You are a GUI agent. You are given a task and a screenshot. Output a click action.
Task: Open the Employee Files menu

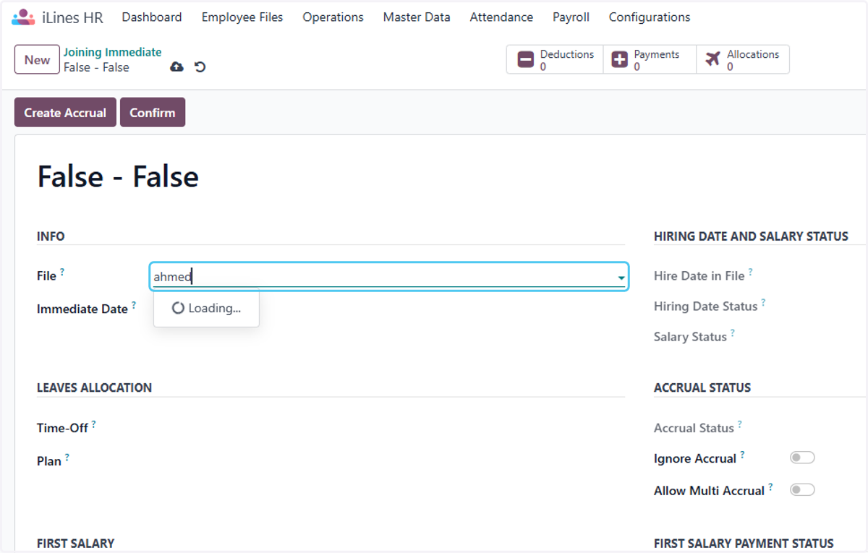242,17
